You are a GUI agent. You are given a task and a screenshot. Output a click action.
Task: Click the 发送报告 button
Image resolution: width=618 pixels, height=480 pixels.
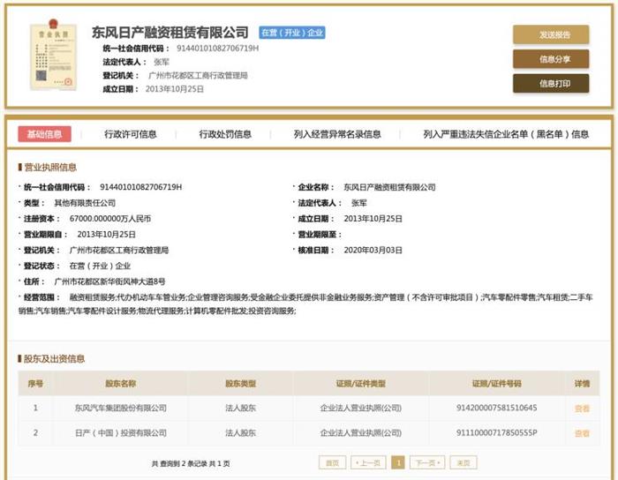551,34
